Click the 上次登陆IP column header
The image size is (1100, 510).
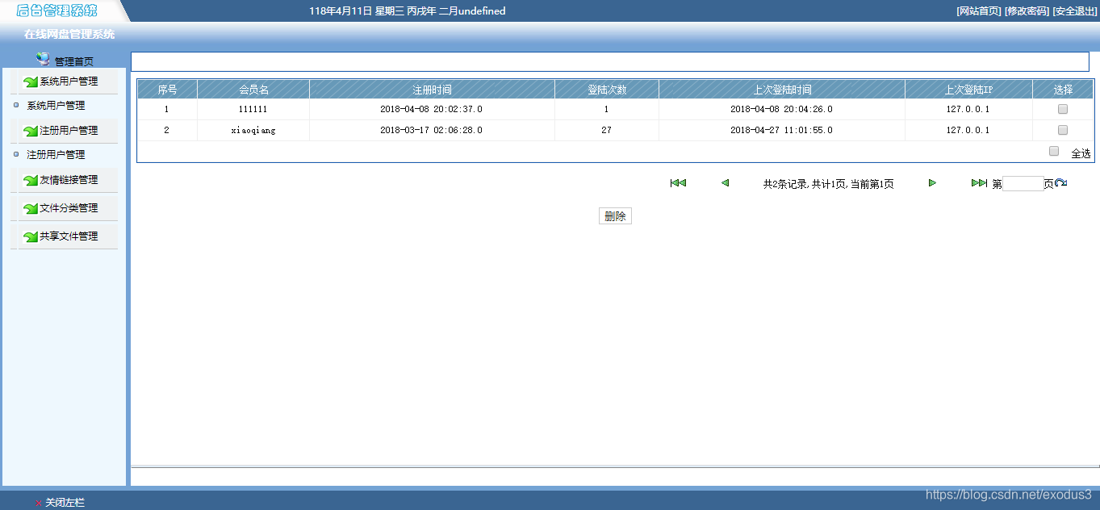tap(968, 90)
